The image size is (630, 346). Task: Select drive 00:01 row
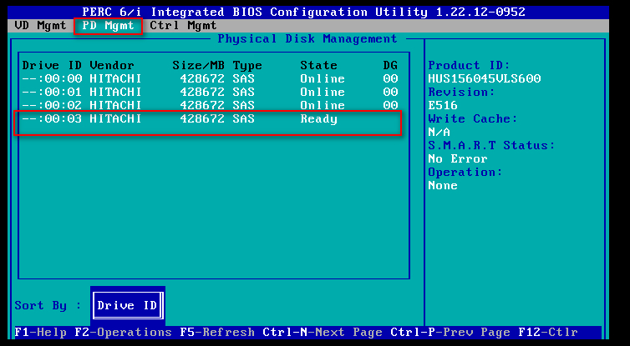click(209, 93)
